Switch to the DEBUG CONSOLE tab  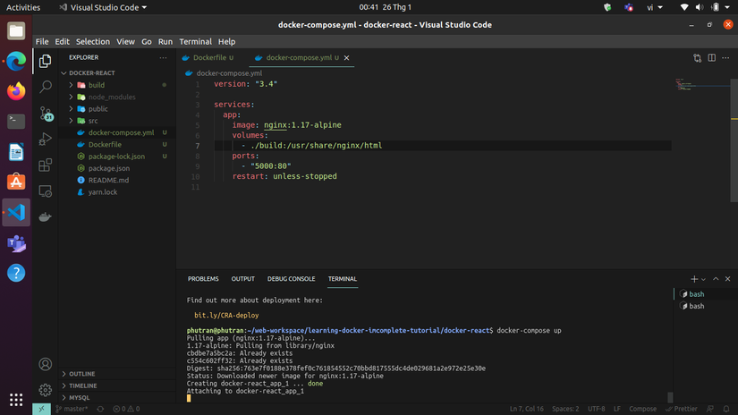coord(291,279)
